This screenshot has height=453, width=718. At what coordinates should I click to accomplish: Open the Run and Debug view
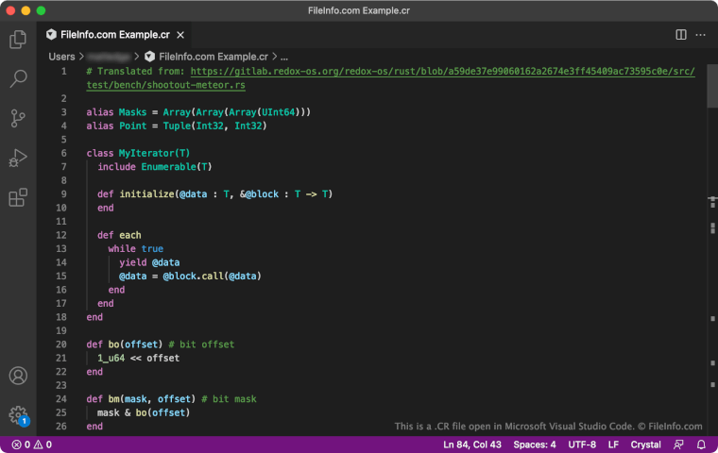click(18, 158)
